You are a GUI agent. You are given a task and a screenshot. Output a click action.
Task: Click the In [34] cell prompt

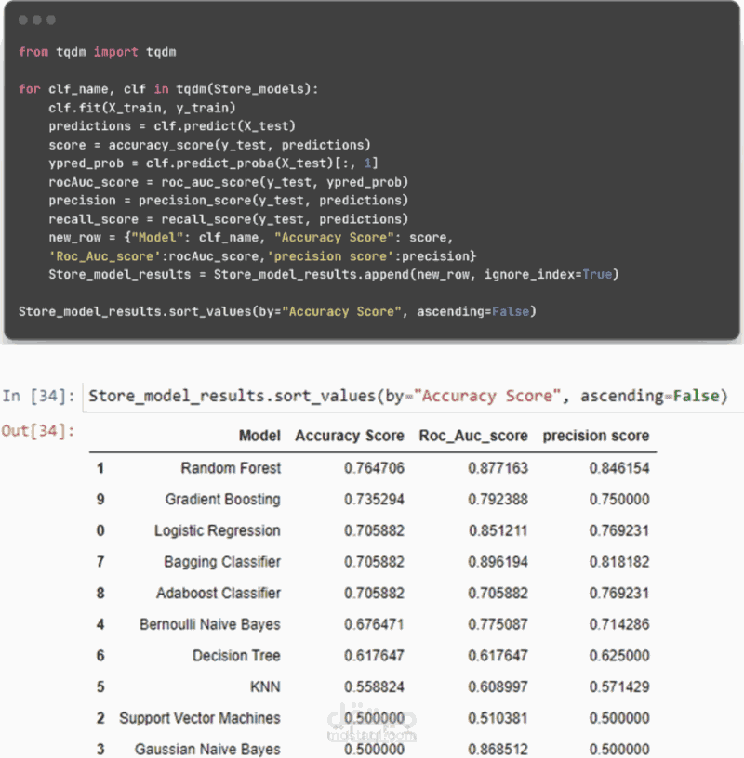39,397
